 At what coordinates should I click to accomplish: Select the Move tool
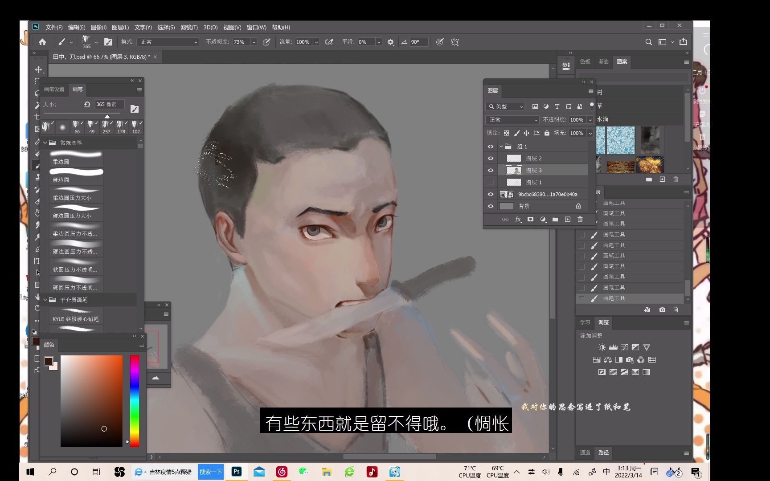(x=38, y=69)
